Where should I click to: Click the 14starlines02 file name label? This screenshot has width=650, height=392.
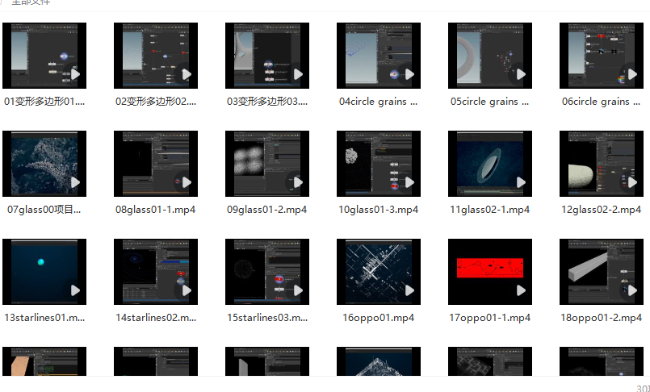156,318
